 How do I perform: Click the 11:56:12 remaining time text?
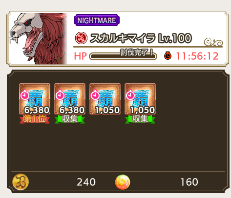pyautogui.click(x=197, y=56)
